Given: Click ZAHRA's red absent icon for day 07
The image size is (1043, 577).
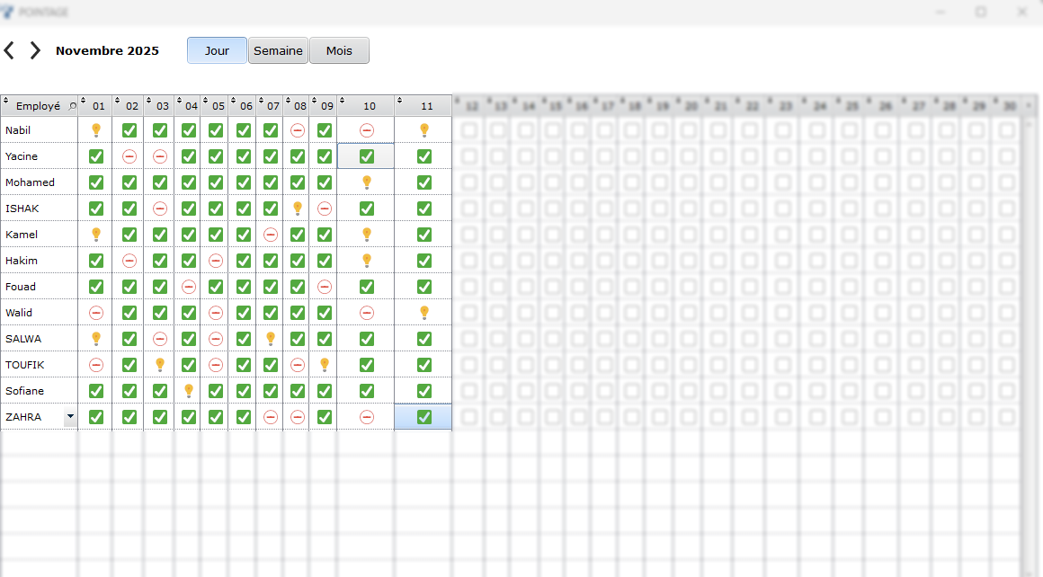Looking at the screenshot, I should [271, 417].
